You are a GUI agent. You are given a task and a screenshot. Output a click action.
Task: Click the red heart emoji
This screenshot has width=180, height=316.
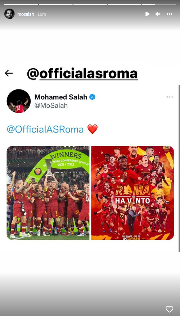93,129
